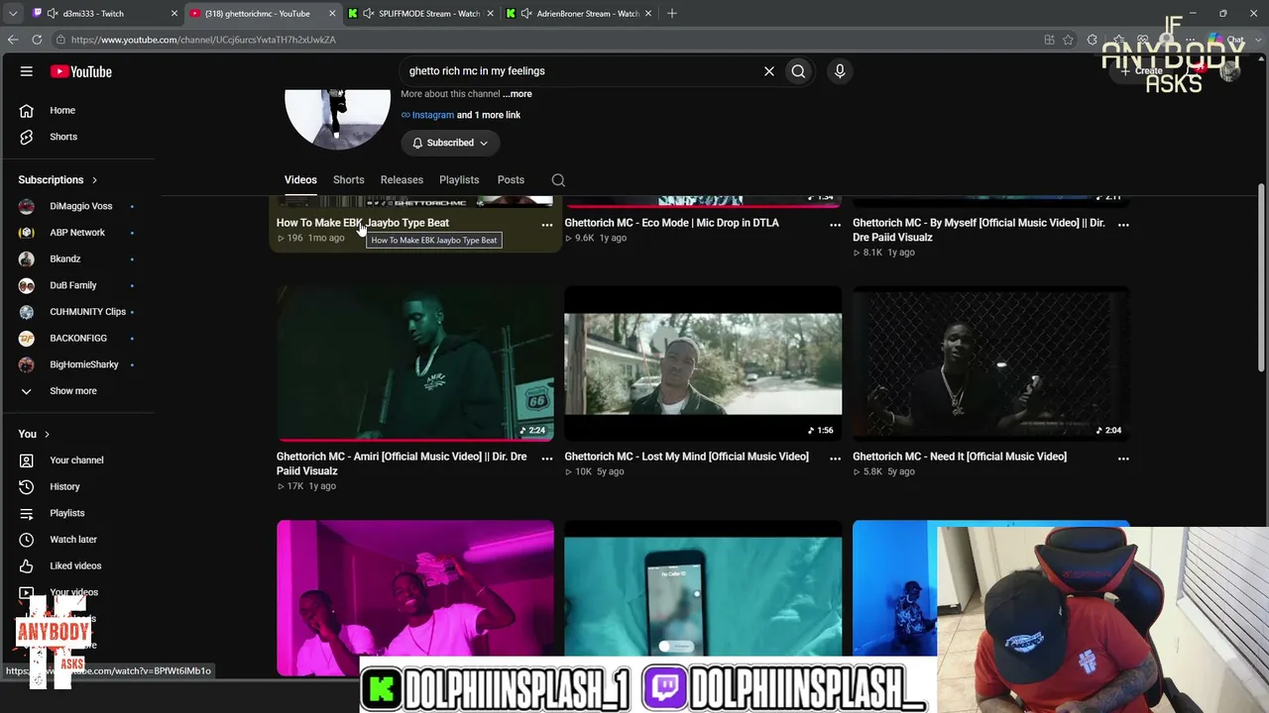Open options menu for Amiri video
The height and width of the screenshot is (713, 1269).
pyautogui.click(x=547, y=458)
